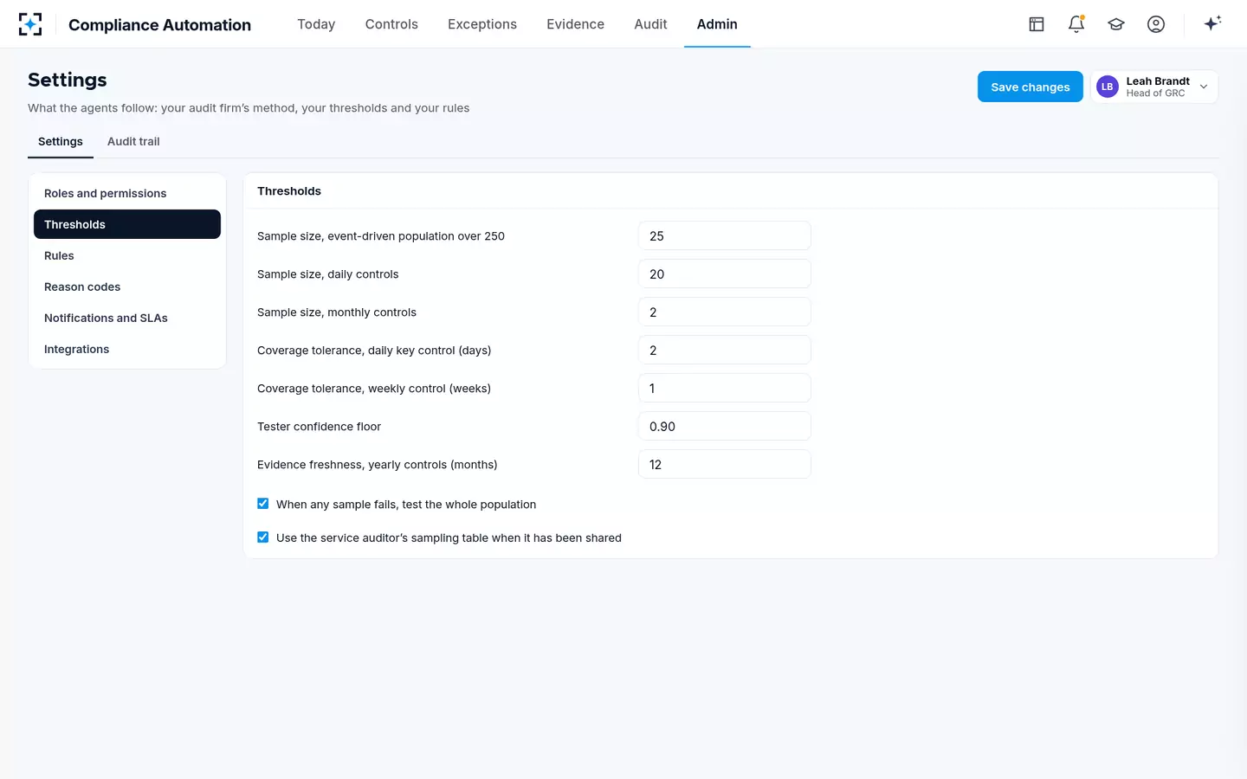
Task: Click the event-driven population sample size field
Action: tap(725, 235)
